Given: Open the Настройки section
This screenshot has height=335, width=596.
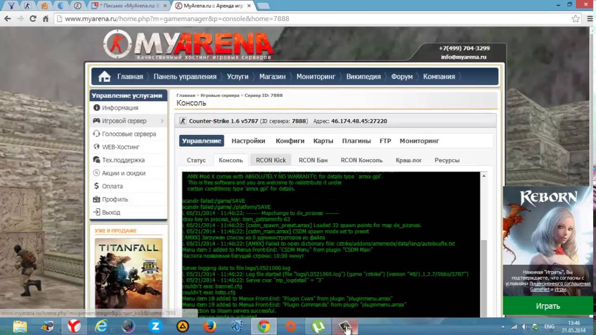Looking at the screenshot, I should click(248, 141).
